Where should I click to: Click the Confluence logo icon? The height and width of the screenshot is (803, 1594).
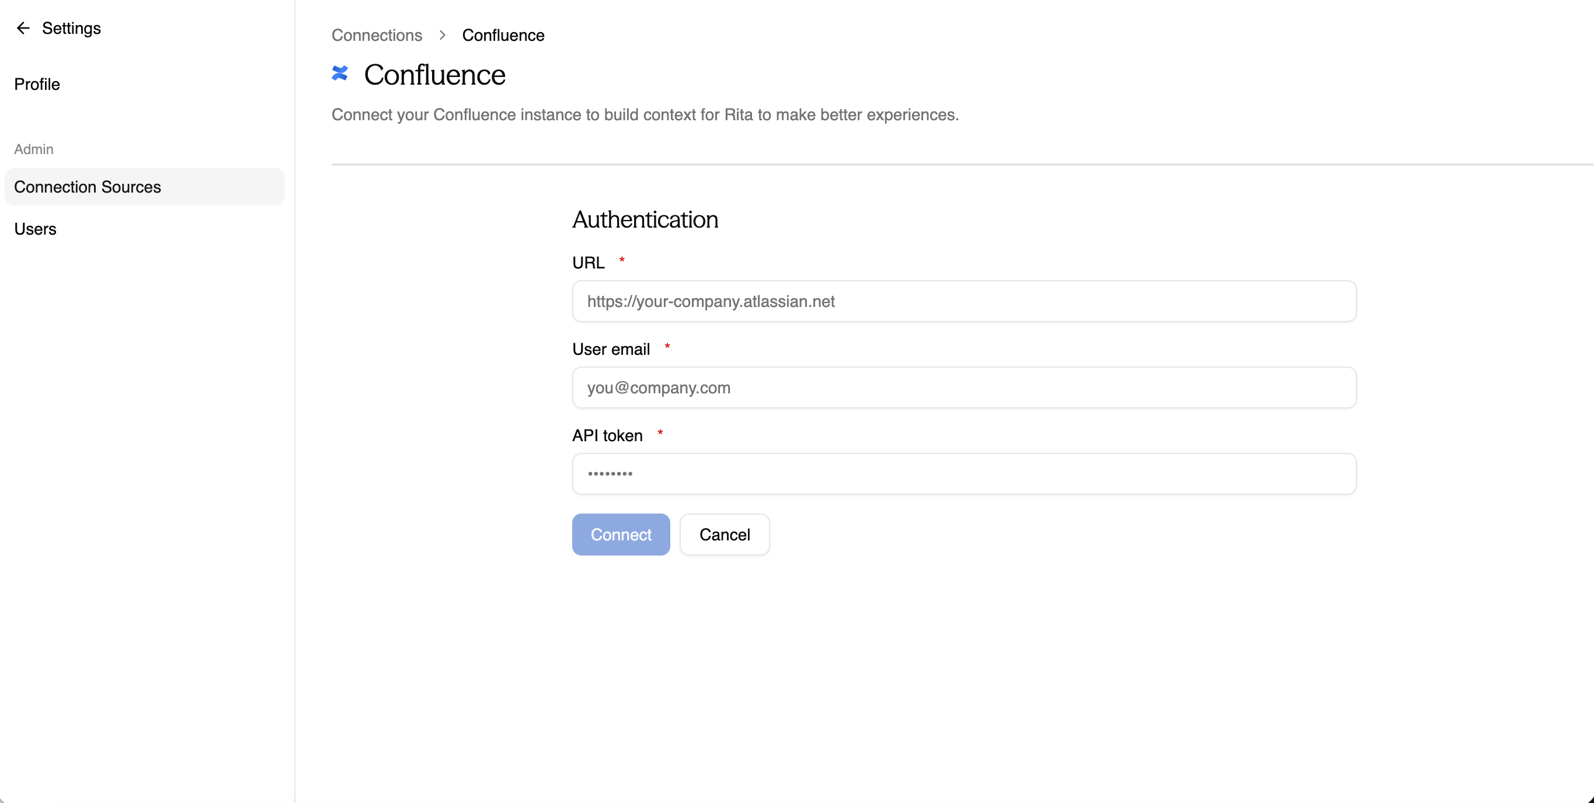pyautogui.click(x=340, y=73)
